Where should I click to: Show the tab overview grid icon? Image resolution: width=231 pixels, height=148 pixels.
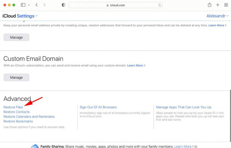(226, 5)
